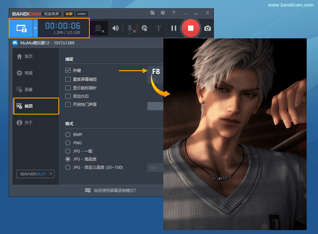The width and height of the screenshot is (318, 234).
Task: Click the MuMu模拟器12 - 1017x1389 title
Action: click(47, 43)
